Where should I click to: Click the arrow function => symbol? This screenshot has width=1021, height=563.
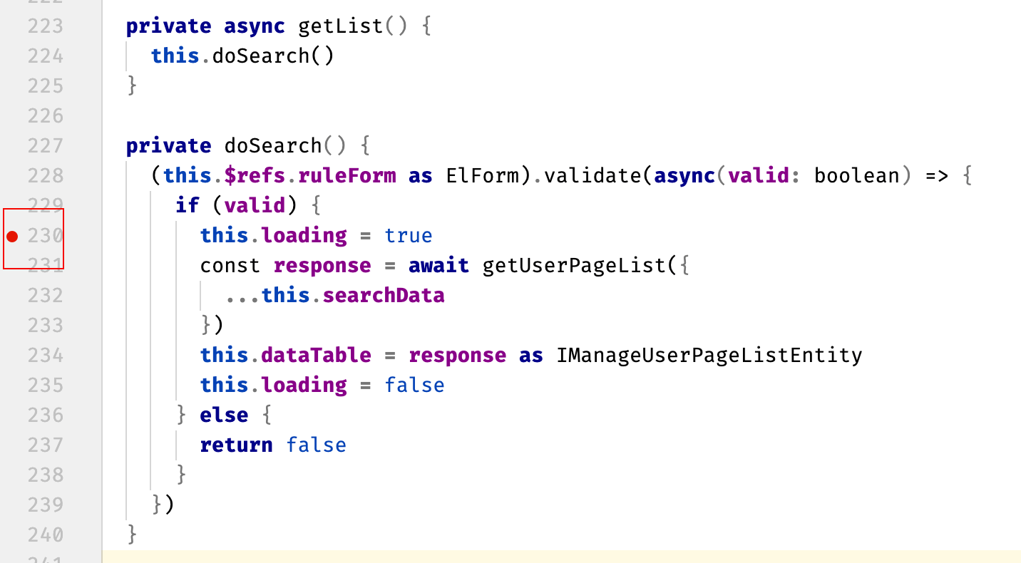[937, 176]
